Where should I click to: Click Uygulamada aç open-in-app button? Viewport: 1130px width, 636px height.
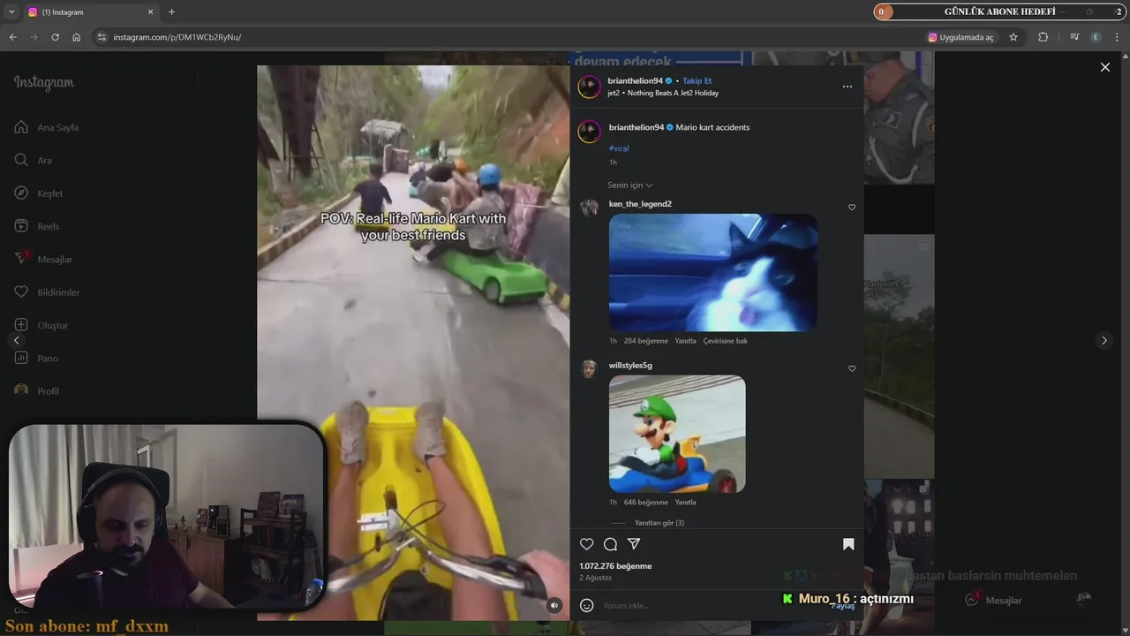[x=960, y=37]
